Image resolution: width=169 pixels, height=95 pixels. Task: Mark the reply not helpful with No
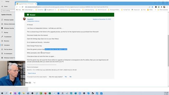click(71, 77)
